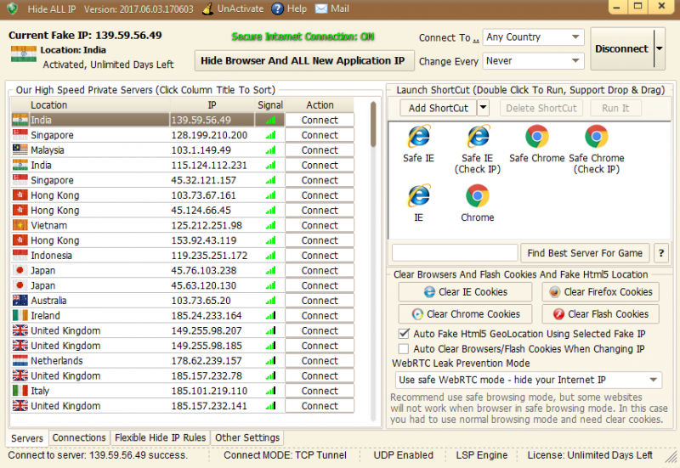Screen dimensions: 680x468
Task: Open the Connect To country dropdown
Action: point(533,37)
